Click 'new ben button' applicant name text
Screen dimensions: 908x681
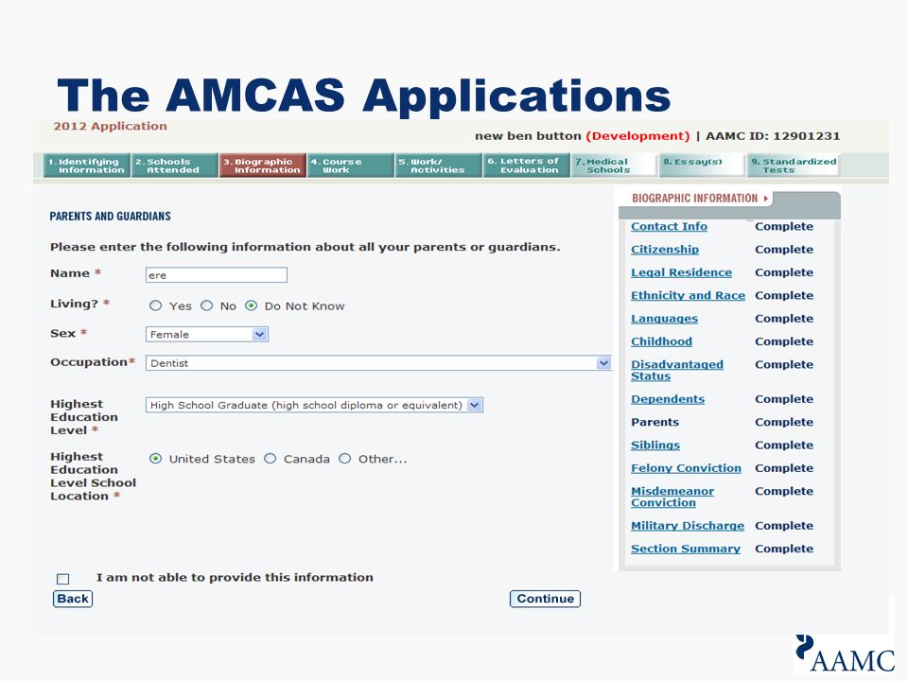point(528,136)
